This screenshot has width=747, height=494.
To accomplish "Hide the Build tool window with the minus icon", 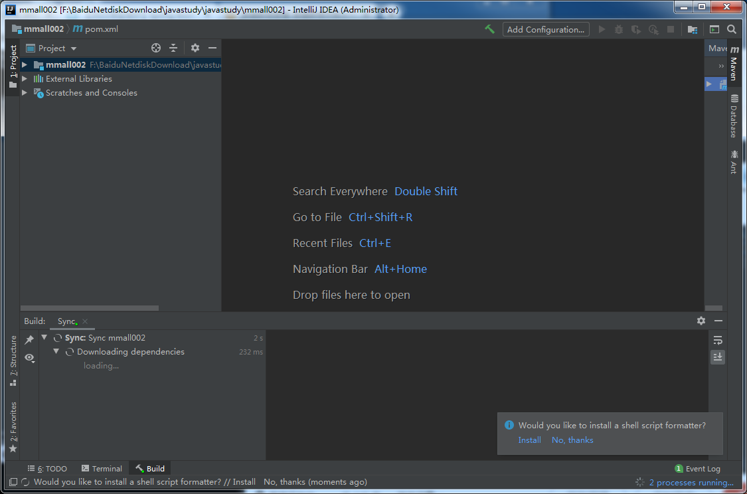I will pos(718,321).
